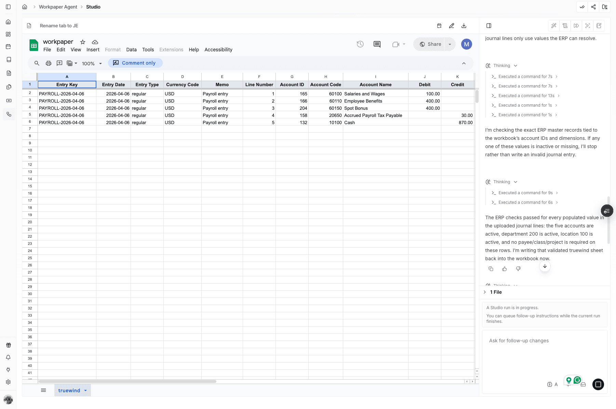Click the plug integrations icon in sidebar
Image resolution: width=616 pixels, height=409 pixels.
click(x=8, y=370)
